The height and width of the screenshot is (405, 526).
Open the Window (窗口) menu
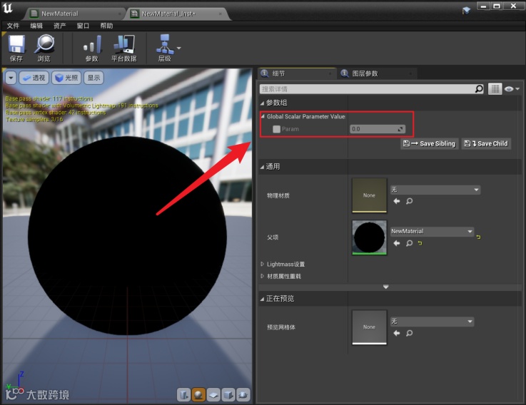point(83,26)
